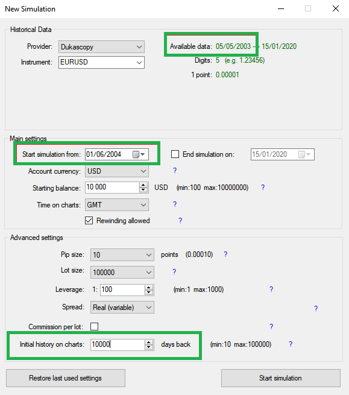Open help for Initial history on charts
This screenshot has height=395, width=349.
[291, 344]
